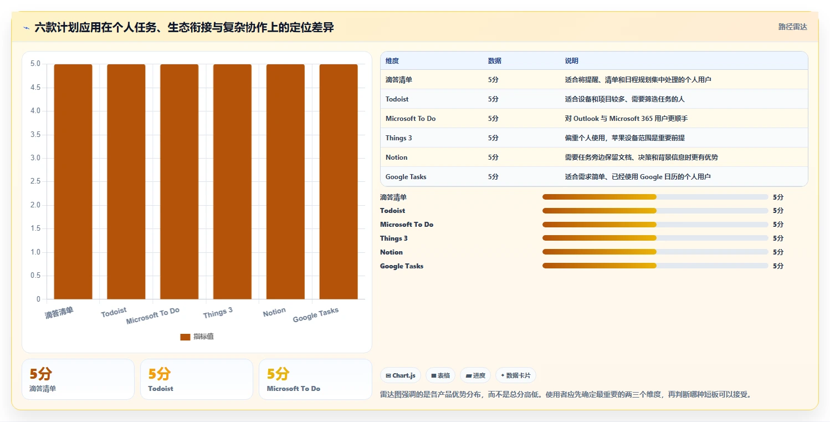Select the Things 3 table row name
The height and width of the screenshot is (422, 830).
[399, 138]
